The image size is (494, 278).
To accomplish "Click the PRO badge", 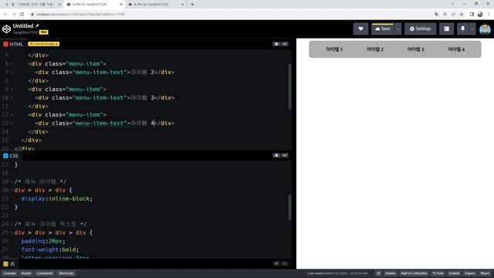I will pos(43,32).
